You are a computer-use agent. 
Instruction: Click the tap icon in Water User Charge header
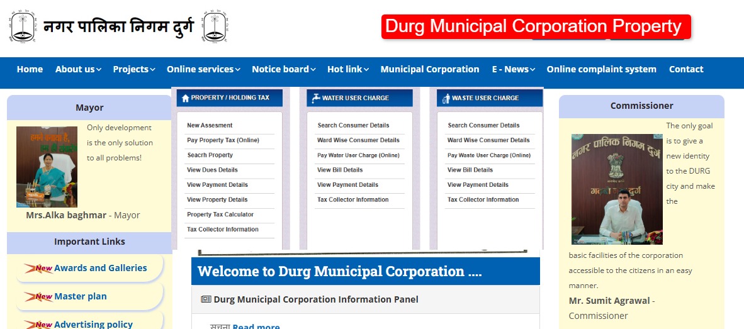tap(315, 98)
